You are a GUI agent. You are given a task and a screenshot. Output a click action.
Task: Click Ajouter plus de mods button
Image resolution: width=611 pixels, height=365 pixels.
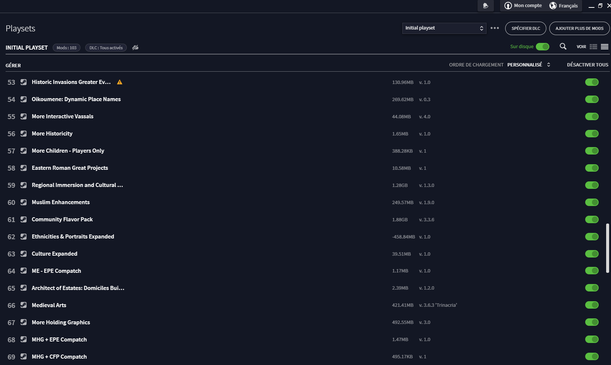click(580, 28)
